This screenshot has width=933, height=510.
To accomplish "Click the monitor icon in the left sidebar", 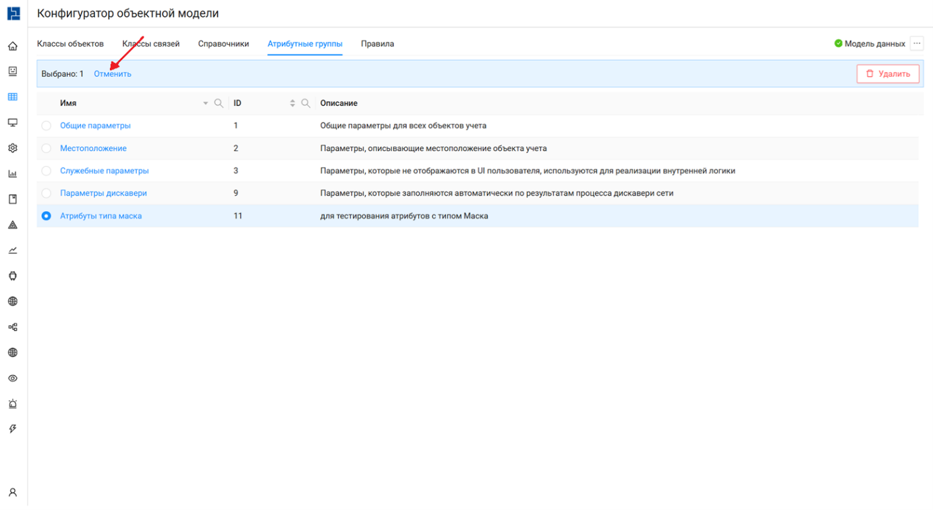I will 12,123.
